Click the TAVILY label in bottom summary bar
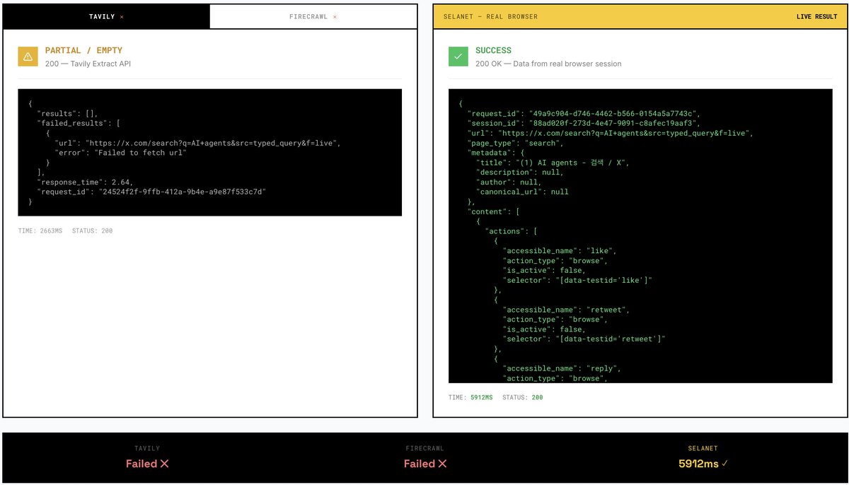This screenshot has width=849, height=485. 147,449
